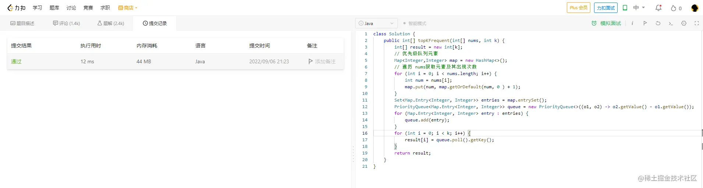The image size is (703, 188).
Task: Open the notifications bell
Action: [658, 8]
